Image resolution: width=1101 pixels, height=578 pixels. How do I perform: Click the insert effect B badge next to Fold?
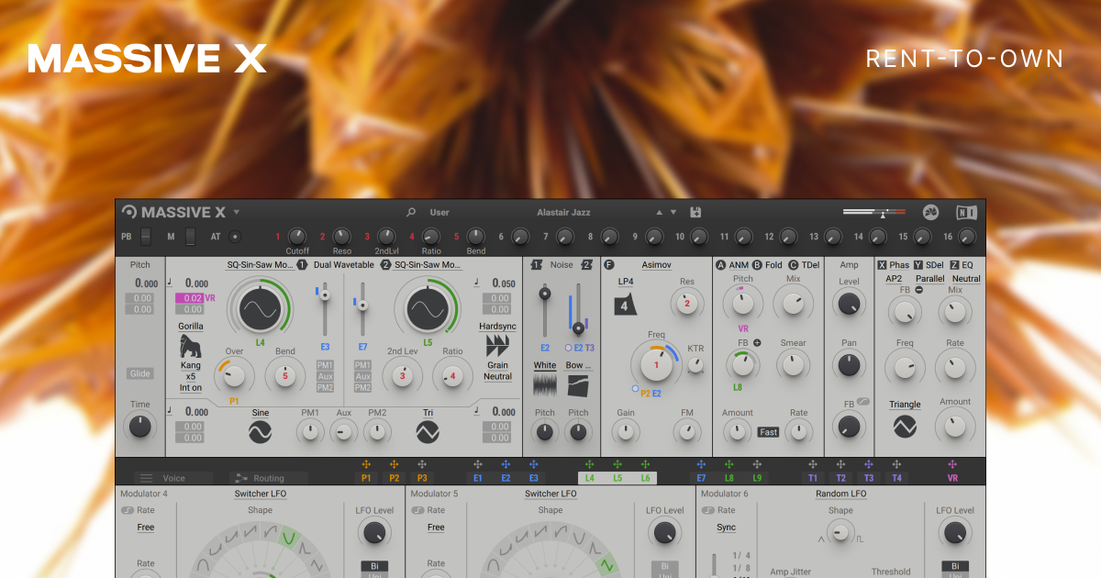tap(758, 265)
